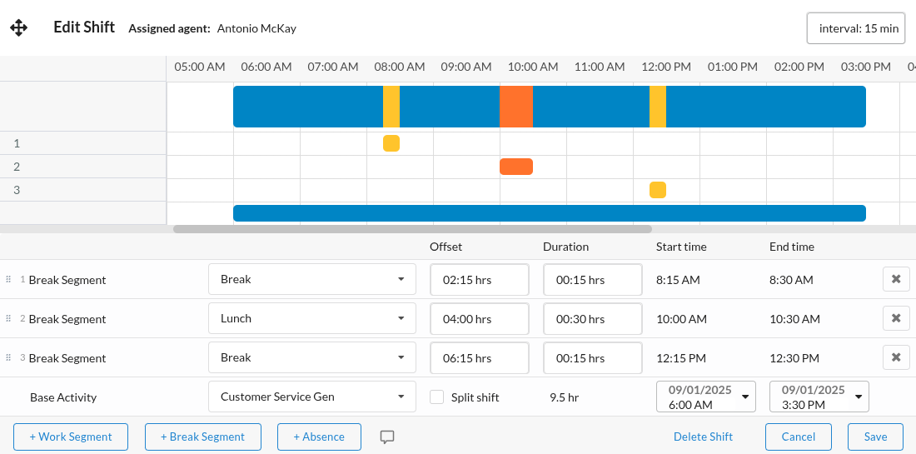Image resolution: width=916 pixels, height=454 pixels.
Task: Click the Delete Shift link
Action: pos(703,437)
